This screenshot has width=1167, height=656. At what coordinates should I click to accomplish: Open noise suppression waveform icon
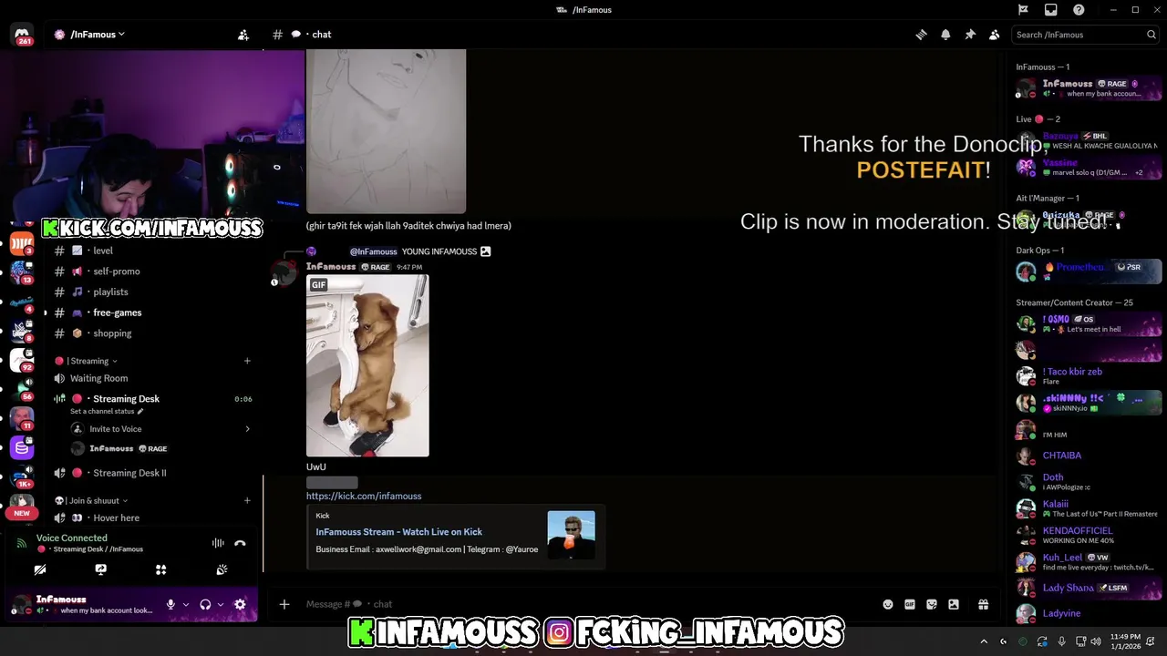pos(218,543)
